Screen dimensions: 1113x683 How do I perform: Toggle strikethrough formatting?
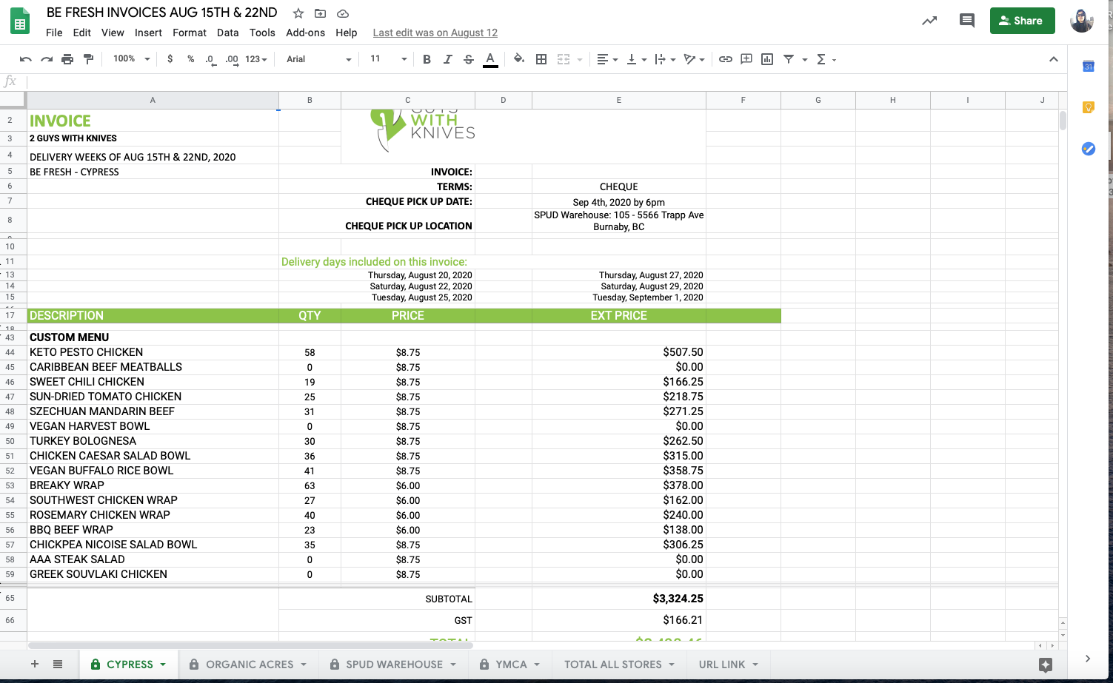tap(468, 59)
